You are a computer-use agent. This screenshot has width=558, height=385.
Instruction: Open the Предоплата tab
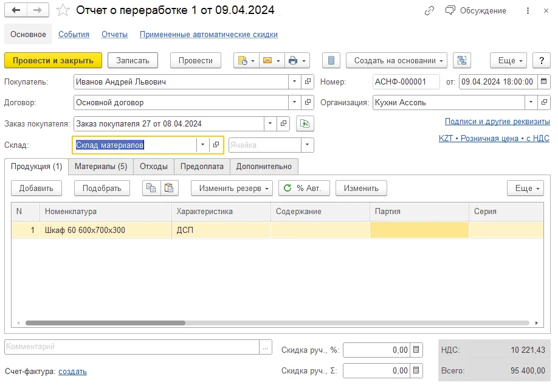point(202,166)
